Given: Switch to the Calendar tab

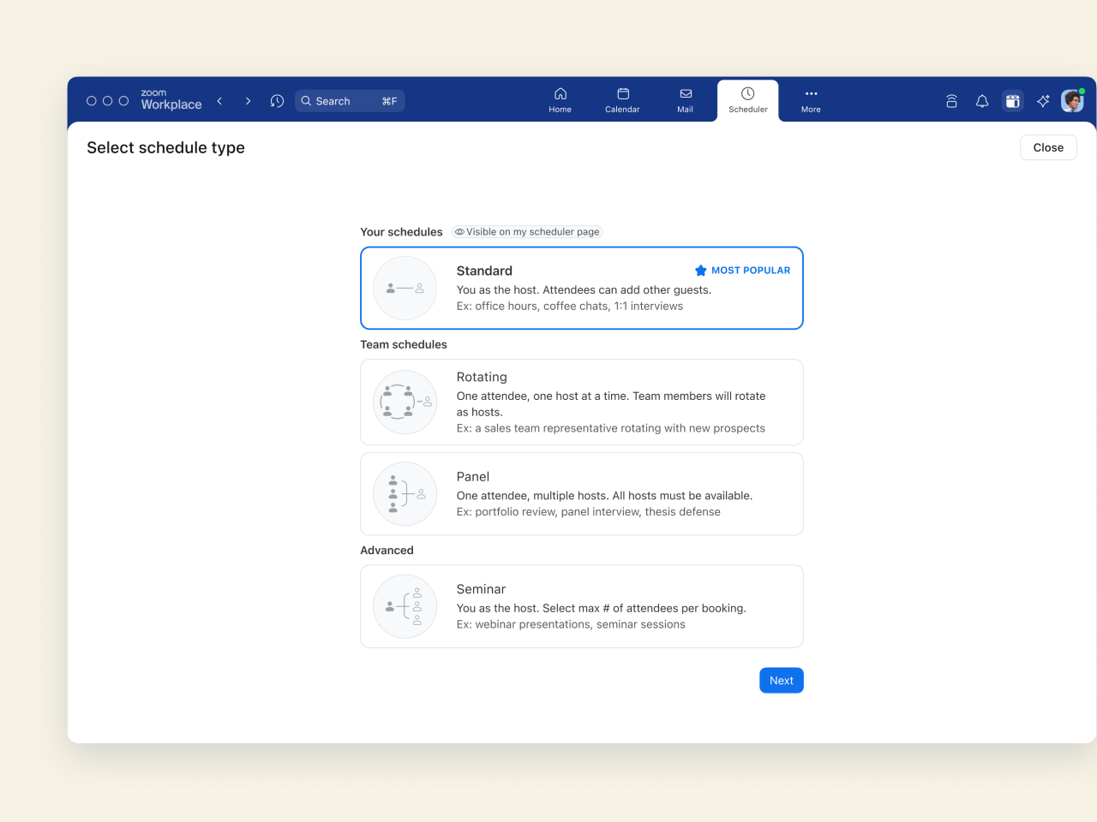Looking at the screenshot, I should [622, 100].
